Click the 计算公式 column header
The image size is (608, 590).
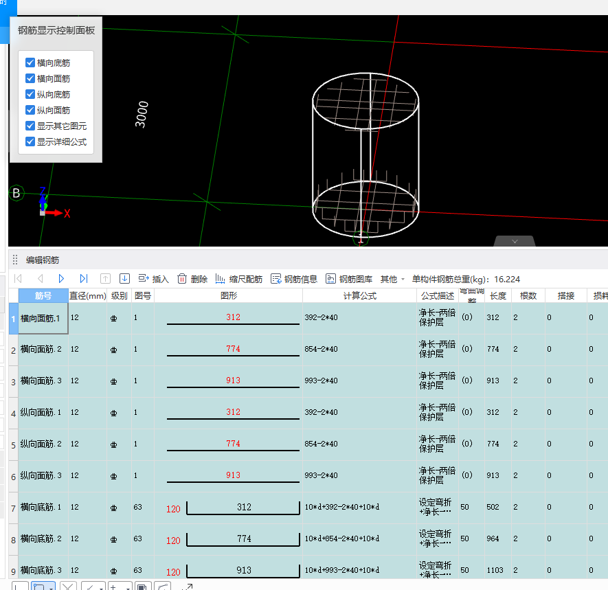click(359, 296)
